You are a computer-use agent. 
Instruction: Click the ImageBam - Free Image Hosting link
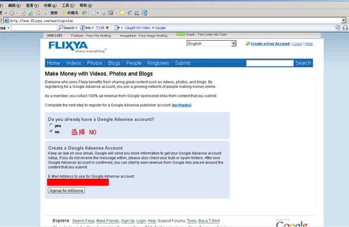tap(144, 36)
